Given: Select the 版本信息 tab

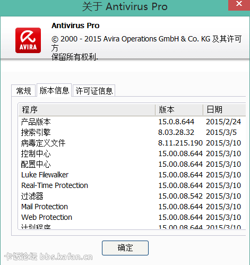Looking at the screenshot, I should click(54, 90).
